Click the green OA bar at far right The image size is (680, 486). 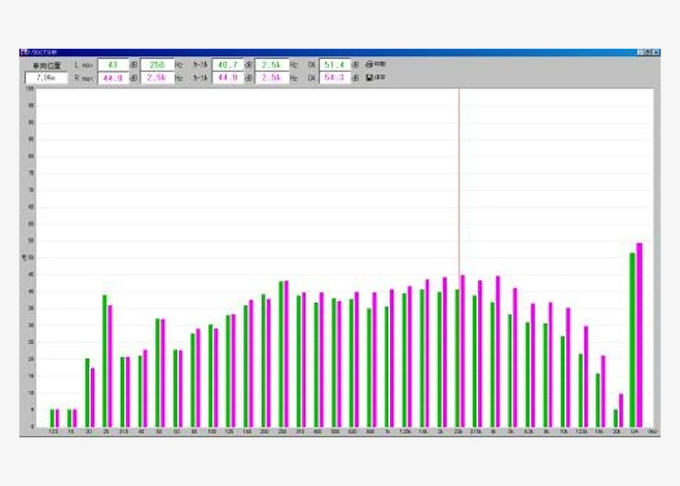click(x=632, y=340)
